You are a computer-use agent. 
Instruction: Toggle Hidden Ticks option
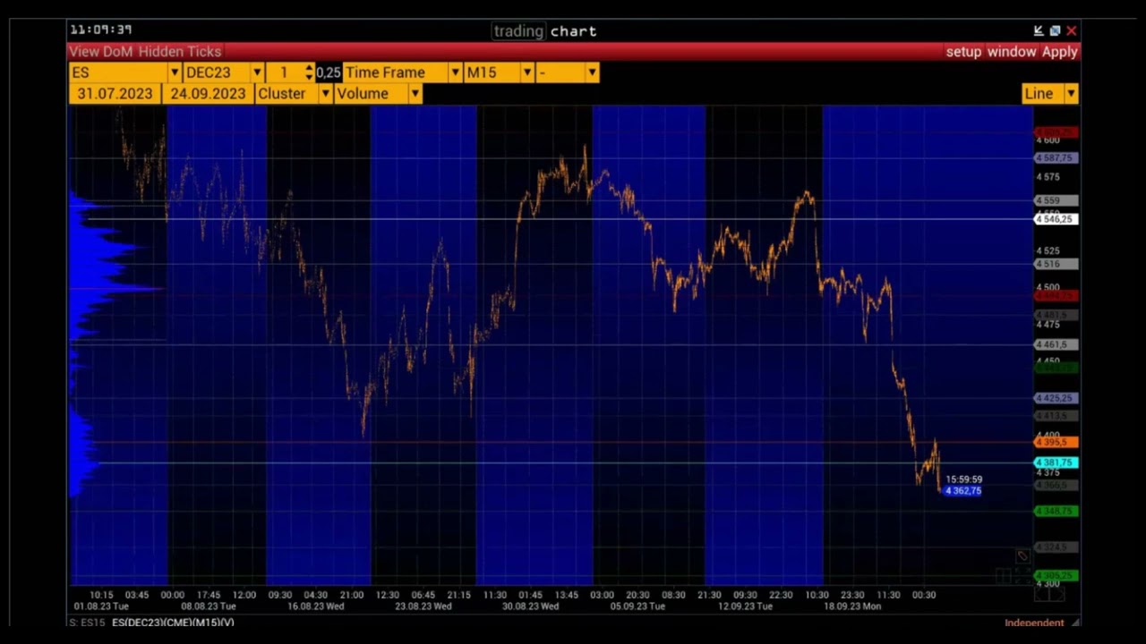[x=180, y=52]
